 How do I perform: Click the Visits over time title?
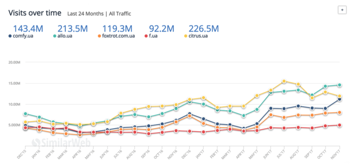tap(35, 12)
